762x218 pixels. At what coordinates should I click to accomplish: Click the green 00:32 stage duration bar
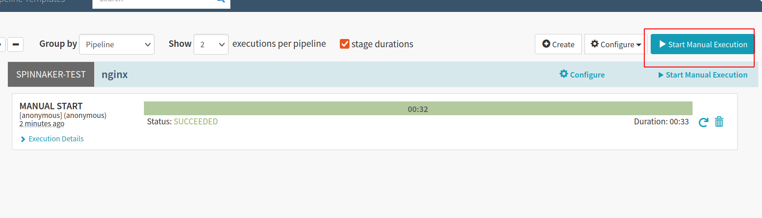(418, 109)
